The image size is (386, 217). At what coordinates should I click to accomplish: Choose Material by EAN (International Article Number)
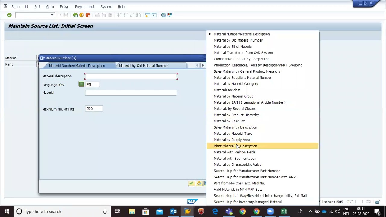coord(250,102)
